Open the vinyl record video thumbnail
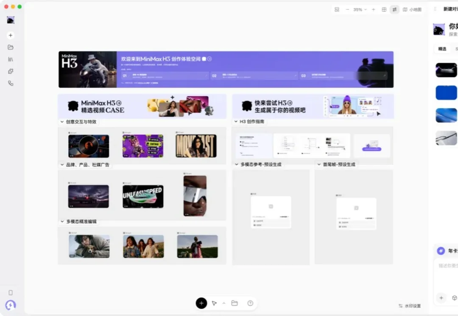458x316 pixels. click(x=89, y=146)
